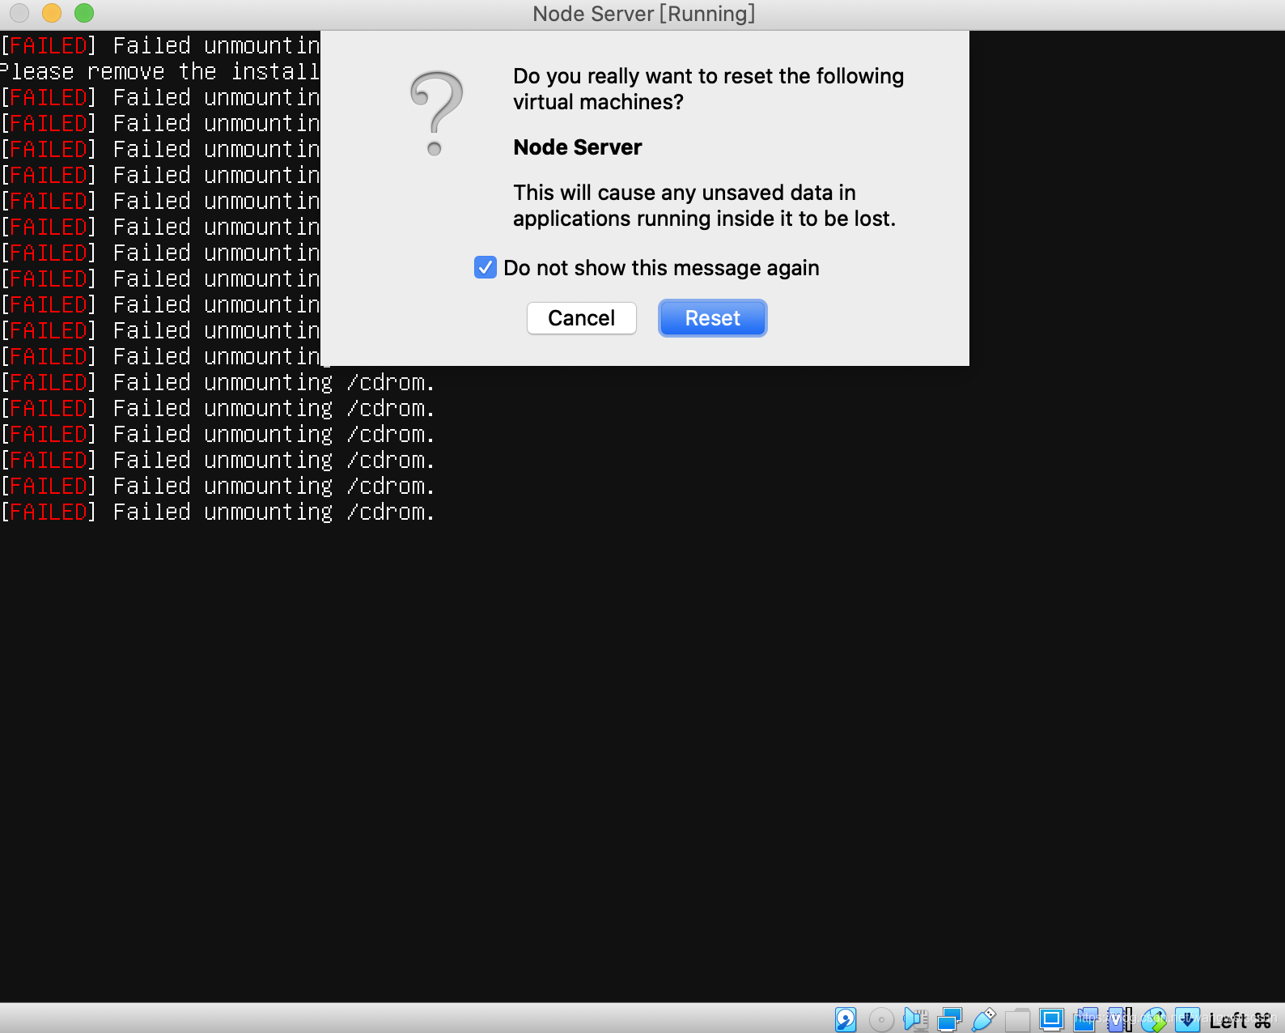Click the bold Node Server name in dialog
1285x1033 pixels.
tap(577, 147)
